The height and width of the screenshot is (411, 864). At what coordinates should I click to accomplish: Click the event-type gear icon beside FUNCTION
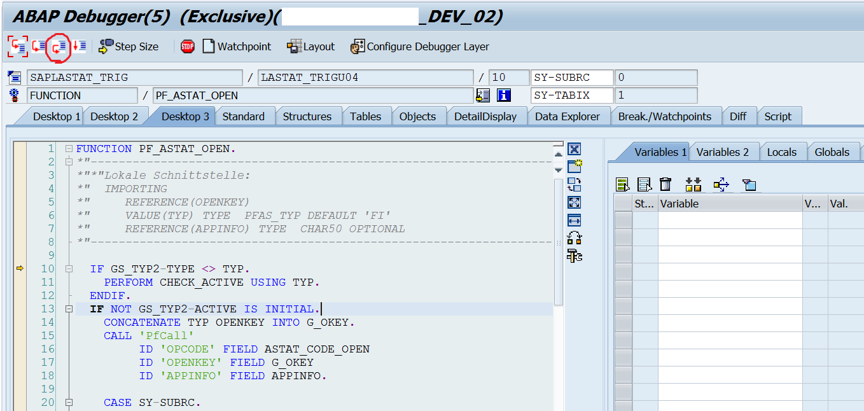pyautogui.click(x=15, y=95)
